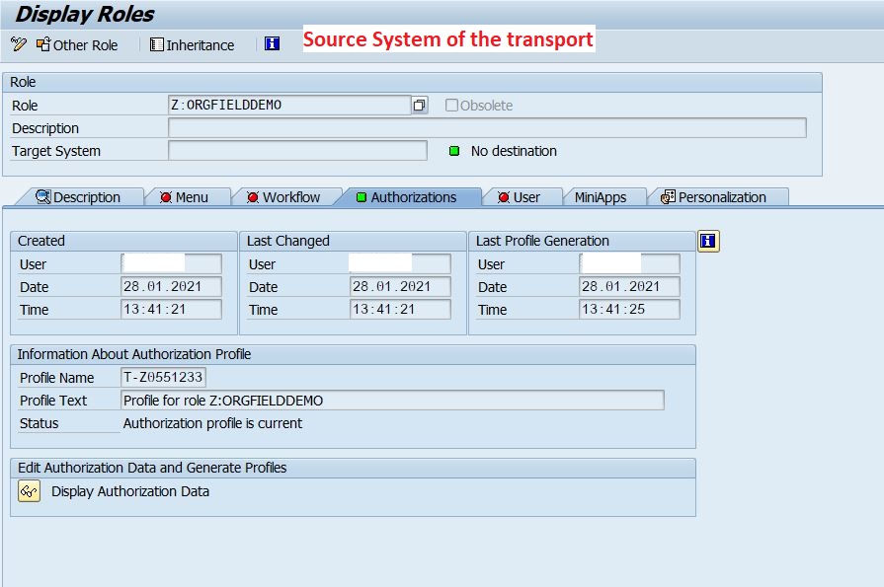
Task: Toggle the Obsolete checkbox
Action: pos(451,106)
